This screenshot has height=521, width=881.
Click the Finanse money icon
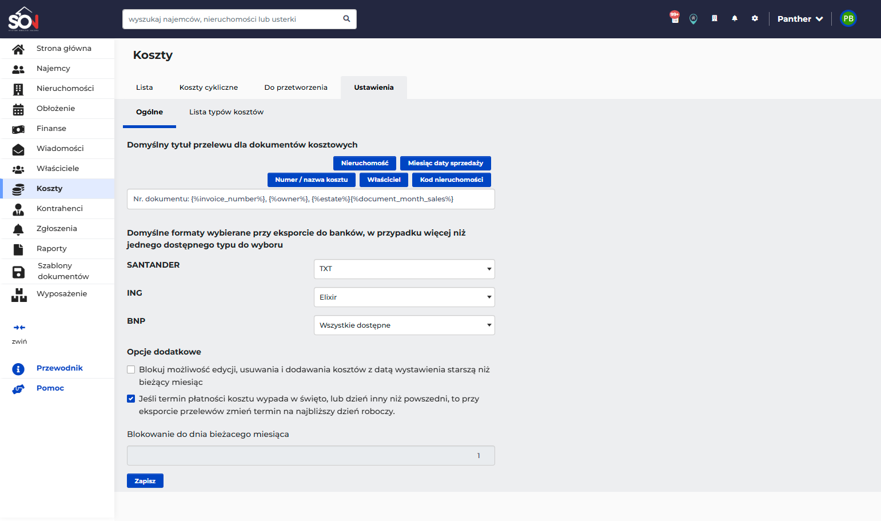click(x=18, y=129)
